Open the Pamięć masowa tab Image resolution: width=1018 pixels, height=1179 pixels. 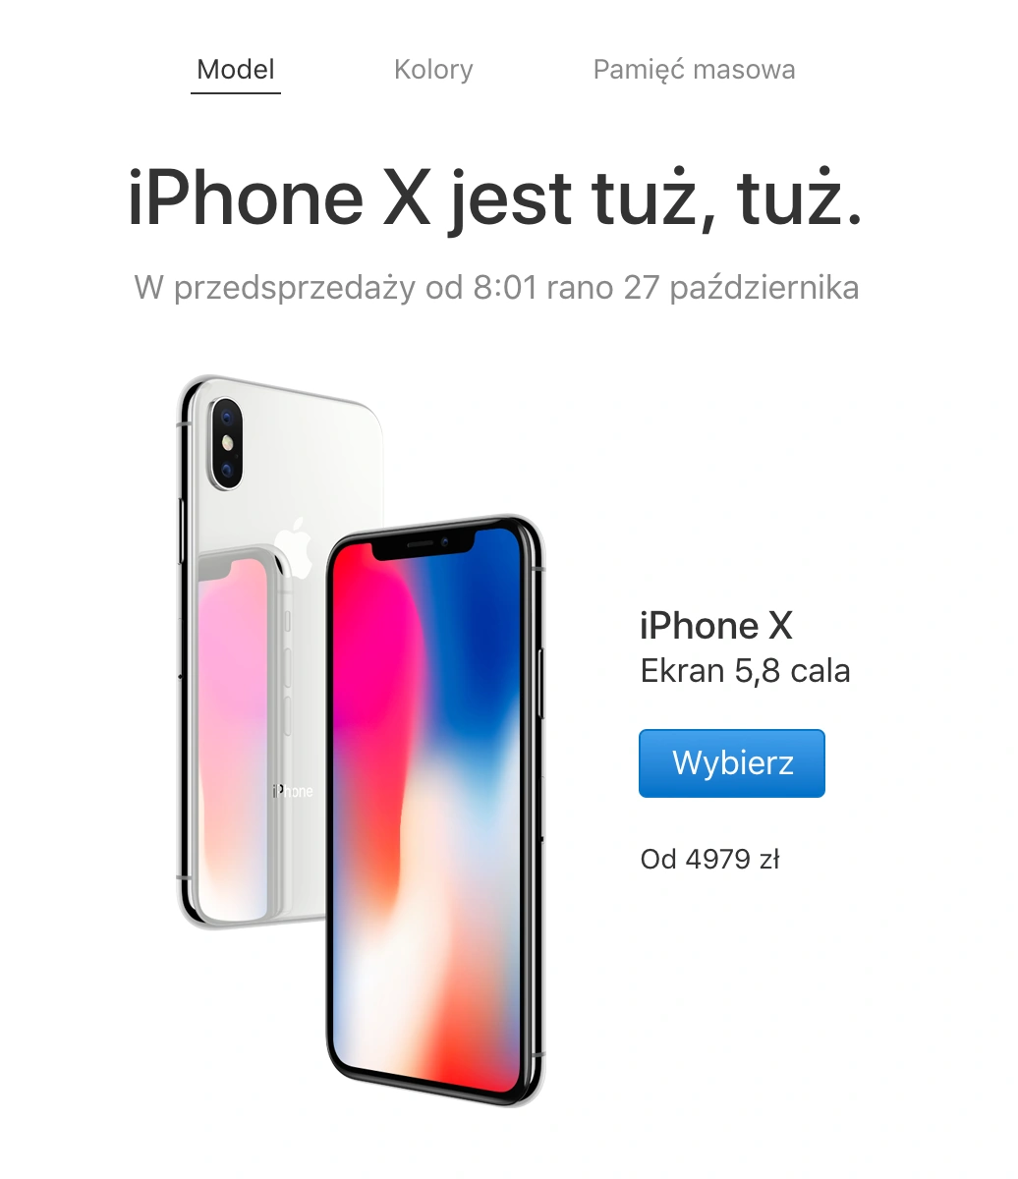point(694,70)
